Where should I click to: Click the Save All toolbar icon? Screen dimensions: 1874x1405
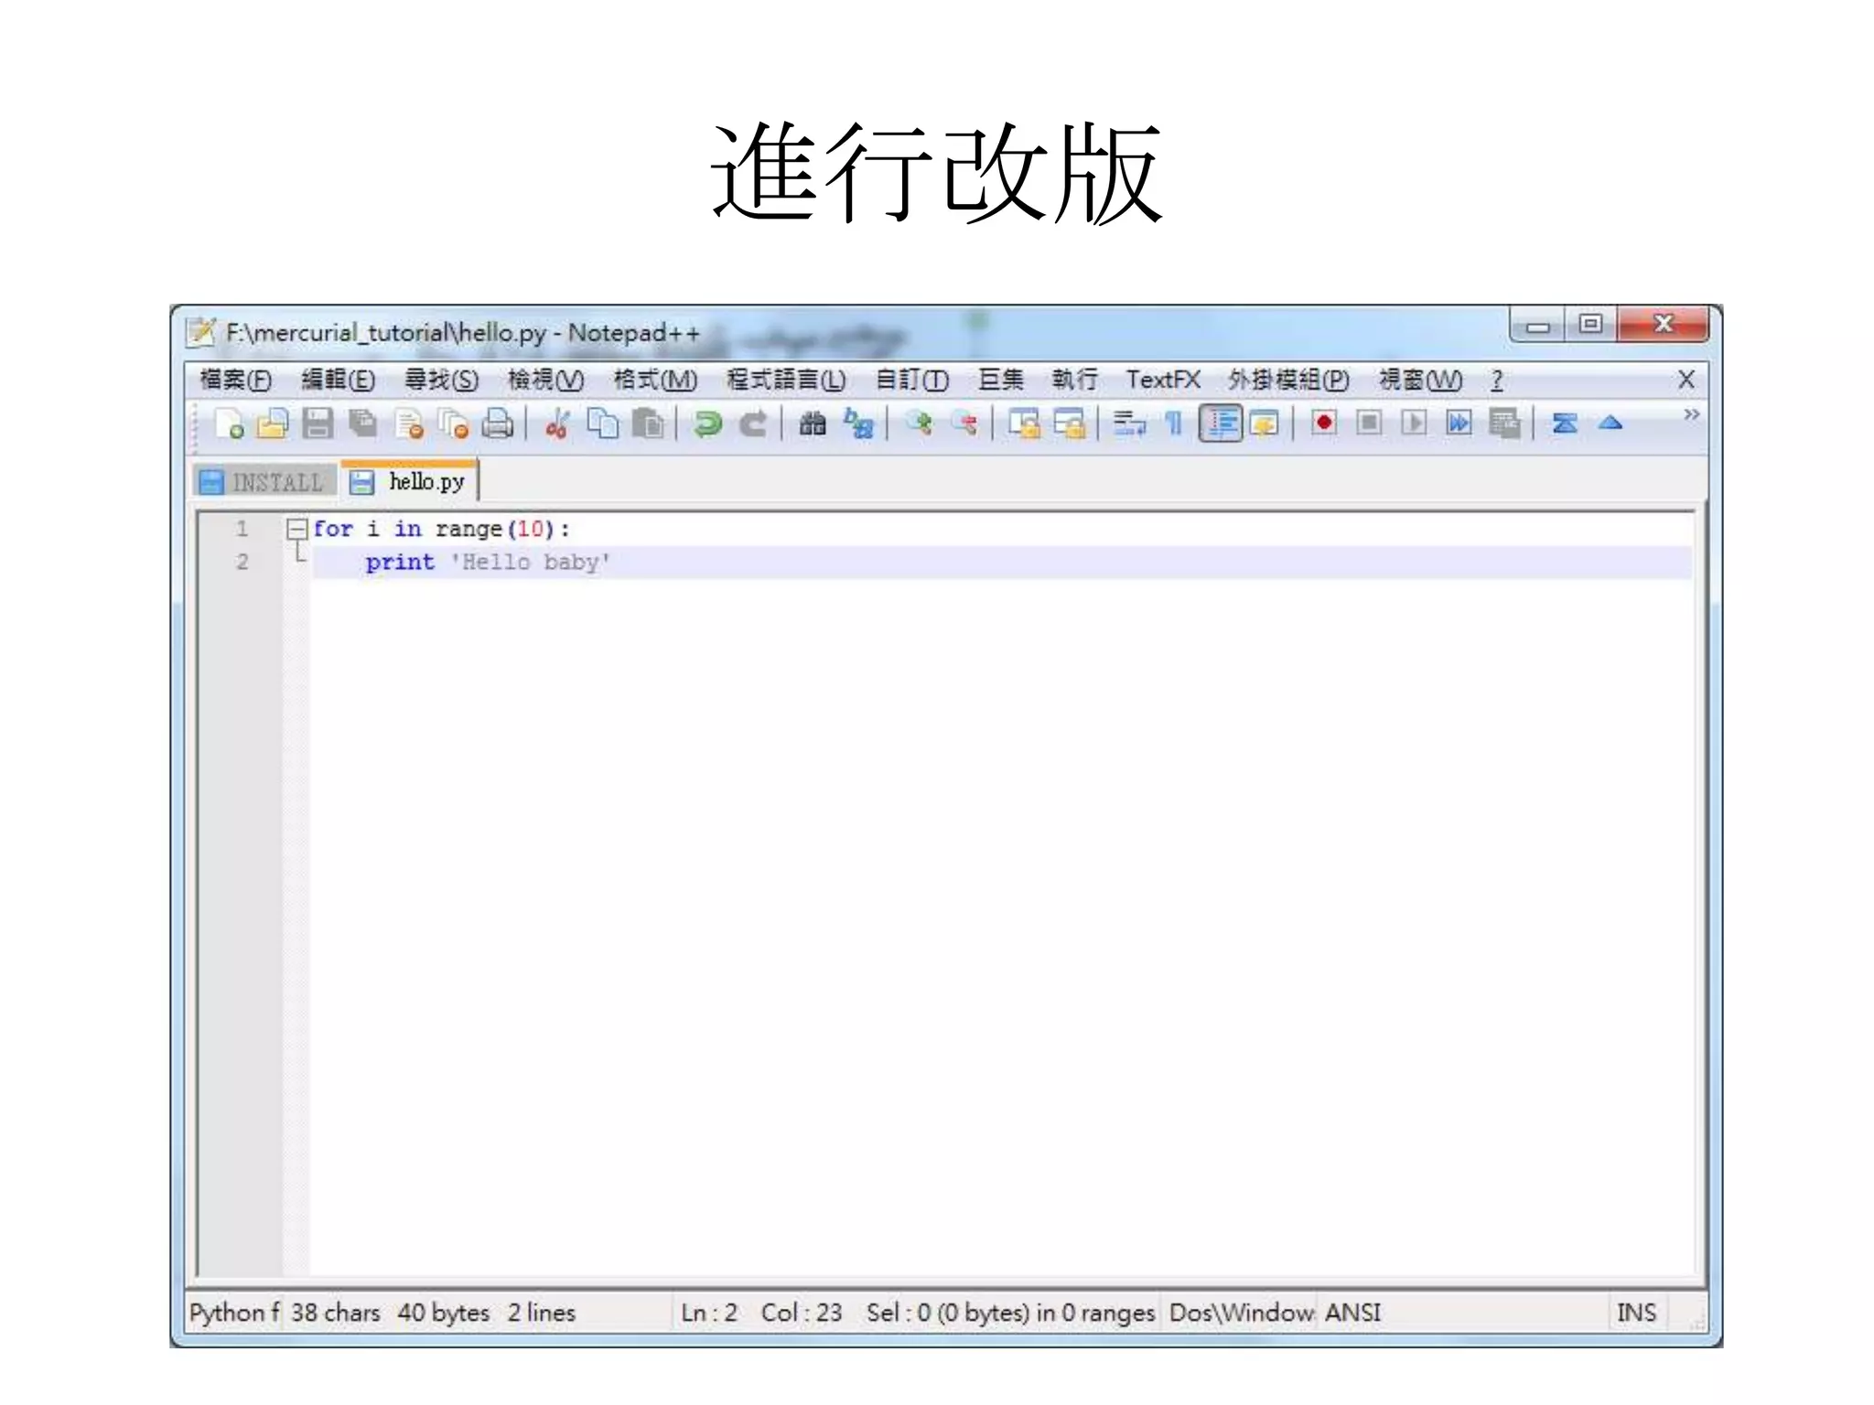tap(363, 424)
